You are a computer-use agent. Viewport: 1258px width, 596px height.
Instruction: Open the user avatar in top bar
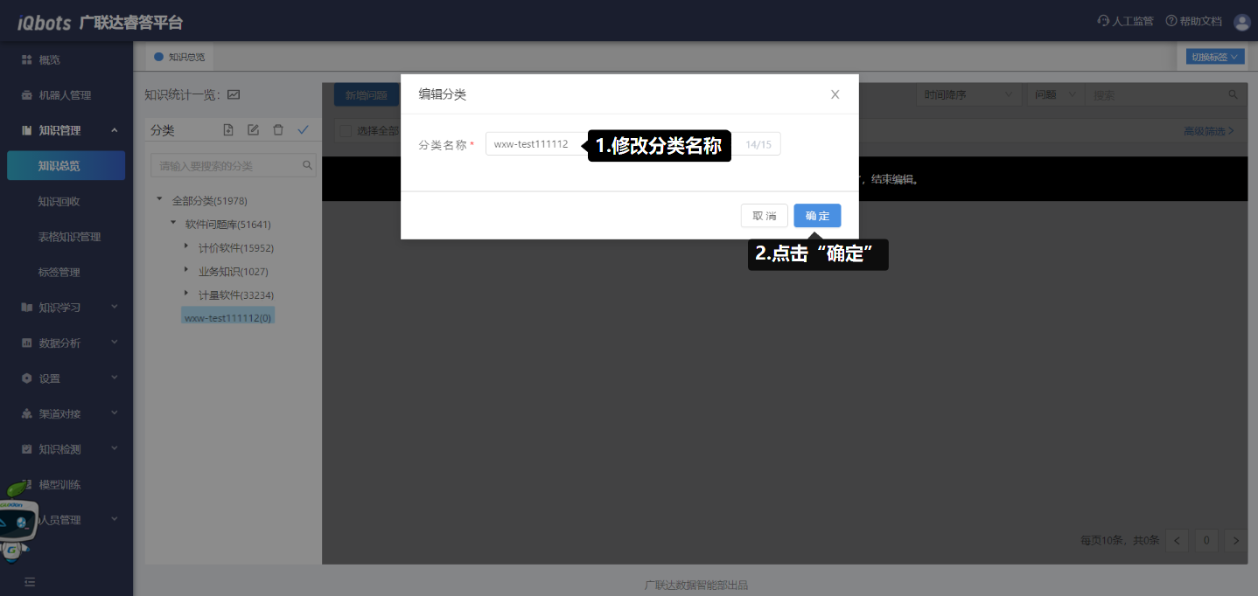coord(1241,22)
